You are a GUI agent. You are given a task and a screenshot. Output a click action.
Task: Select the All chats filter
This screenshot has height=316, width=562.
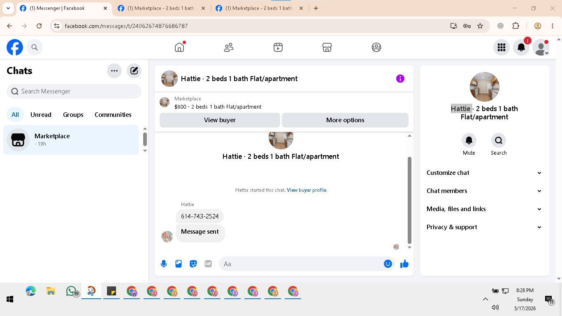[x=15, y=115]
